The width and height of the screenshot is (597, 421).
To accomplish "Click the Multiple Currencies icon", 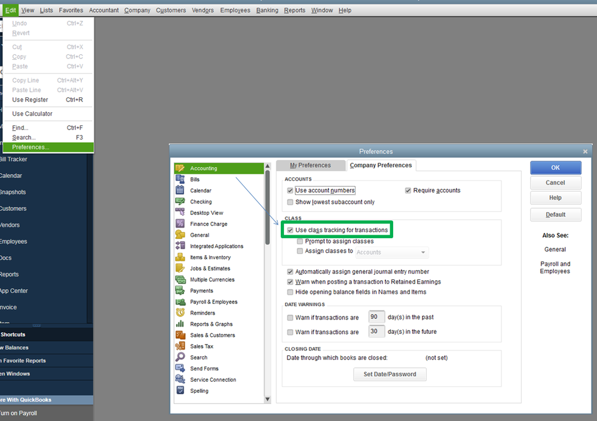I will (180, 279).
